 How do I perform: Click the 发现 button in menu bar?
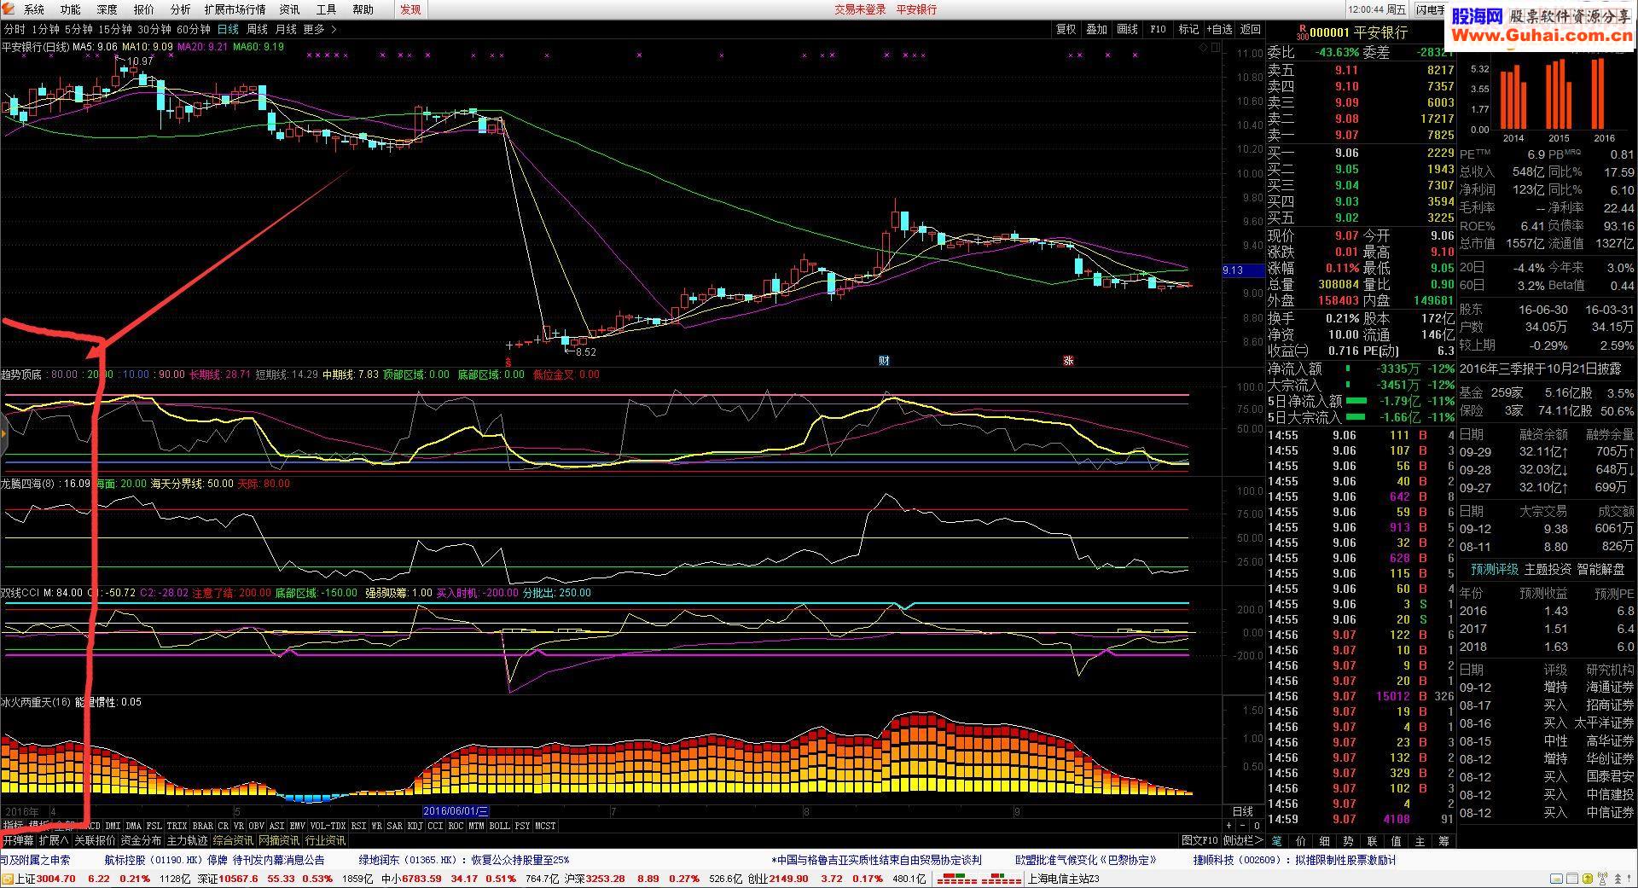click(410, 9)
